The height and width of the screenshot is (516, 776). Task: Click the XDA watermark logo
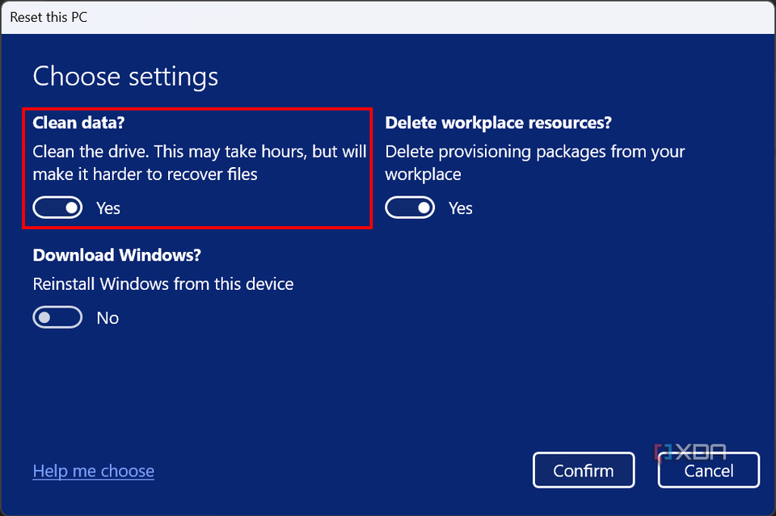(x=700, y=452)
